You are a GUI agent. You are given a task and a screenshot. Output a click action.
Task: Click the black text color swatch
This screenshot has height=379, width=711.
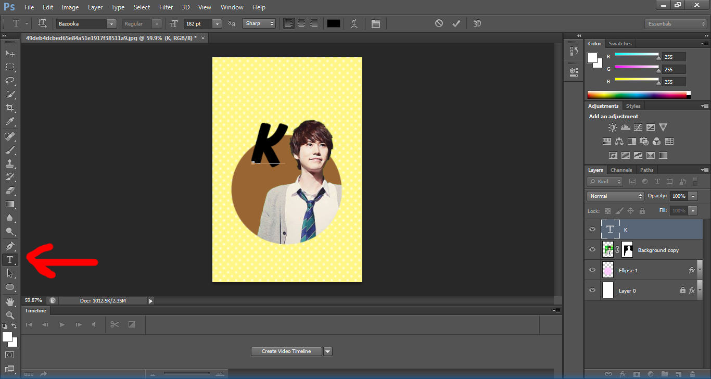333,24
